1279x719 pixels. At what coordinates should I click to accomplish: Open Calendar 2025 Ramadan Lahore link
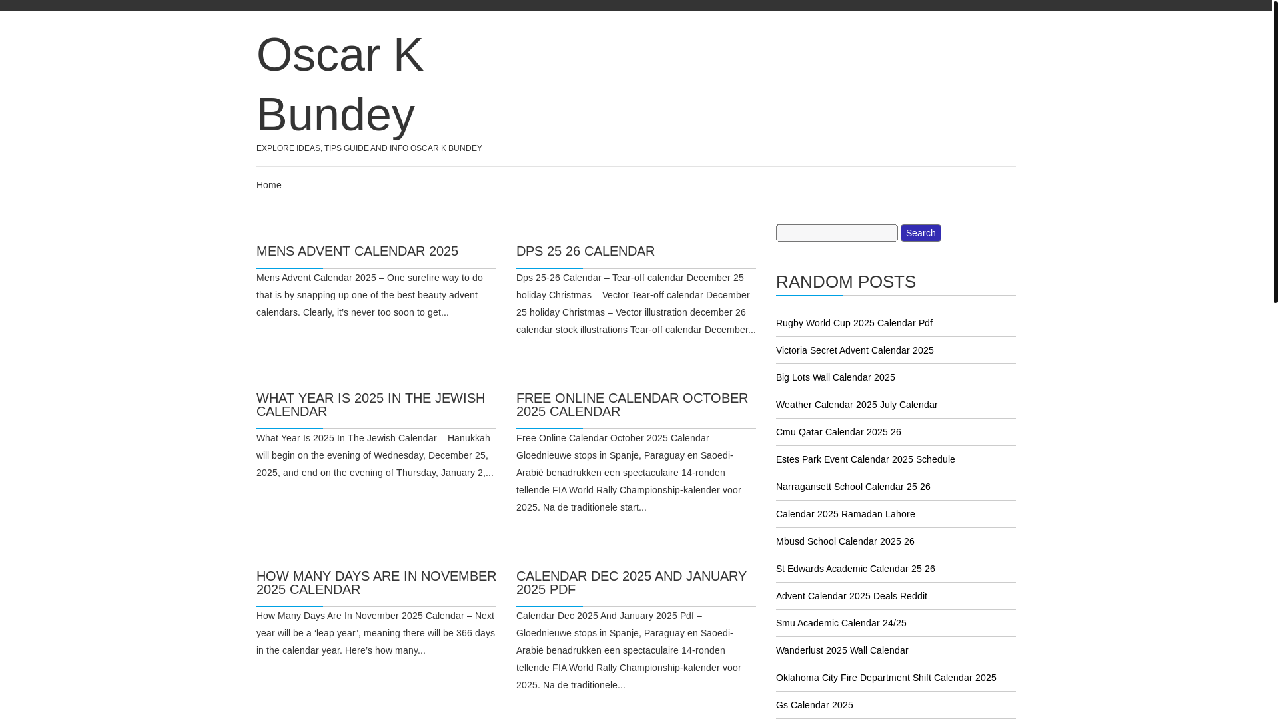845,514
